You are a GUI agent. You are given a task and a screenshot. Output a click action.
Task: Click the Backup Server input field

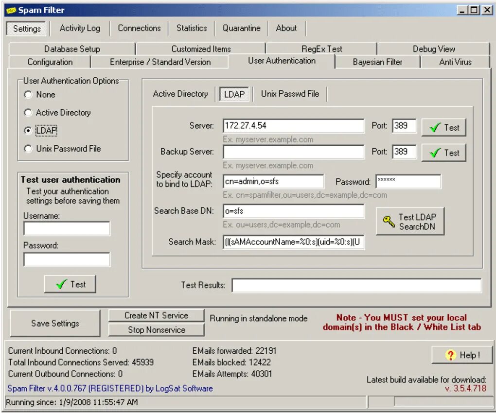294,152
